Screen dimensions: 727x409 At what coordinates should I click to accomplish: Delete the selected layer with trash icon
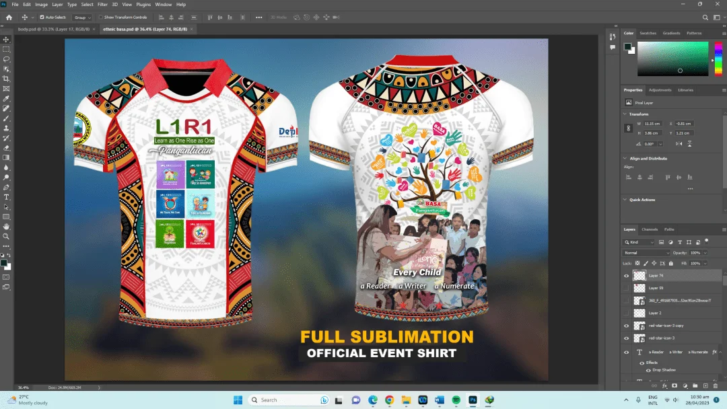716,386
